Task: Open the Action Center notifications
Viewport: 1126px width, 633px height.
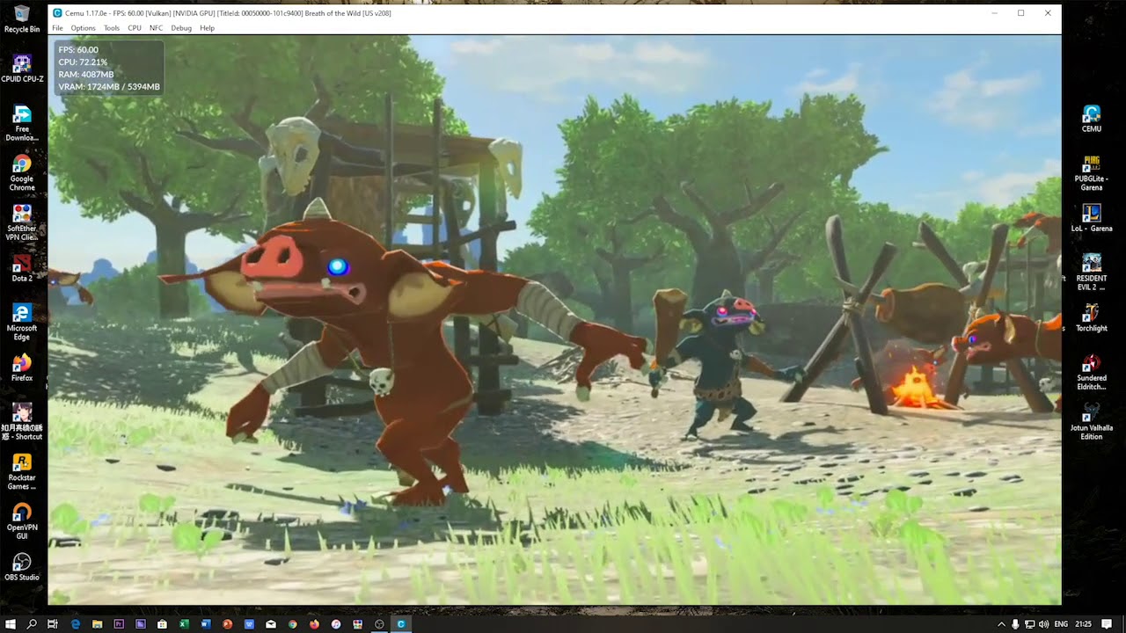Action: click(x=1107, y=624)
